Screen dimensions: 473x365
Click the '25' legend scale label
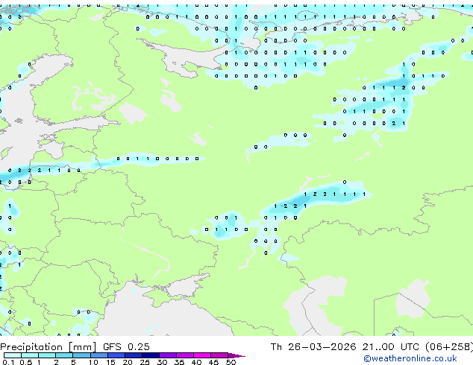click(x=145, y=362)
